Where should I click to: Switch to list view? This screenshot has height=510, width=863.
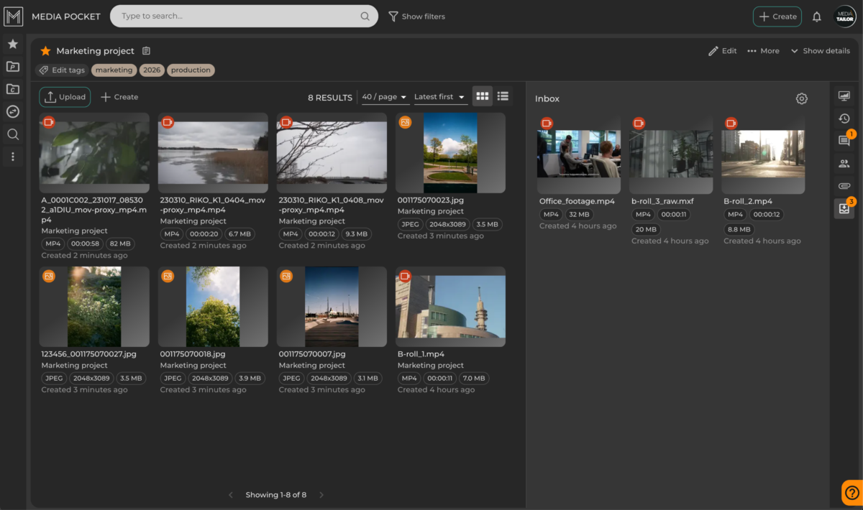pos(503,96)
